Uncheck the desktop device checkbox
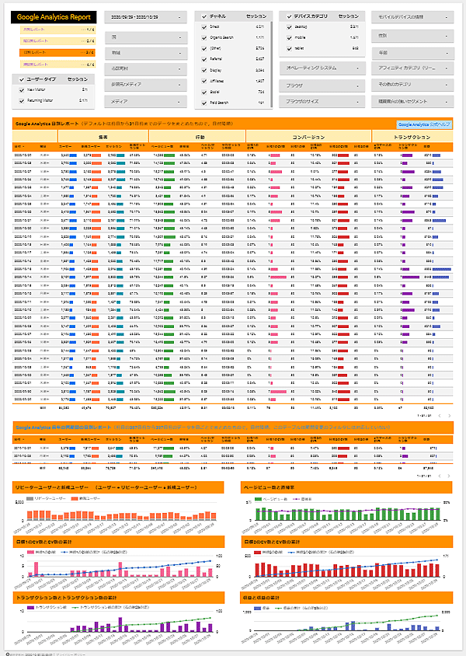 (x=289, y=26)
